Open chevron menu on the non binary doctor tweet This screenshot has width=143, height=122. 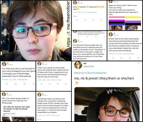click(x=69, y=94)
